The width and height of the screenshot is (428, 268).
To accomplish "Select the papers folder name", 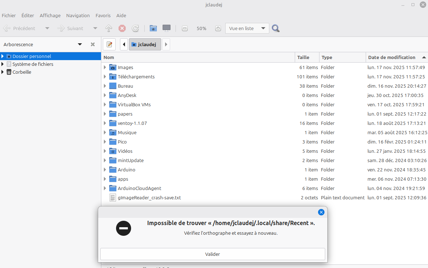I will pos(125,114).
